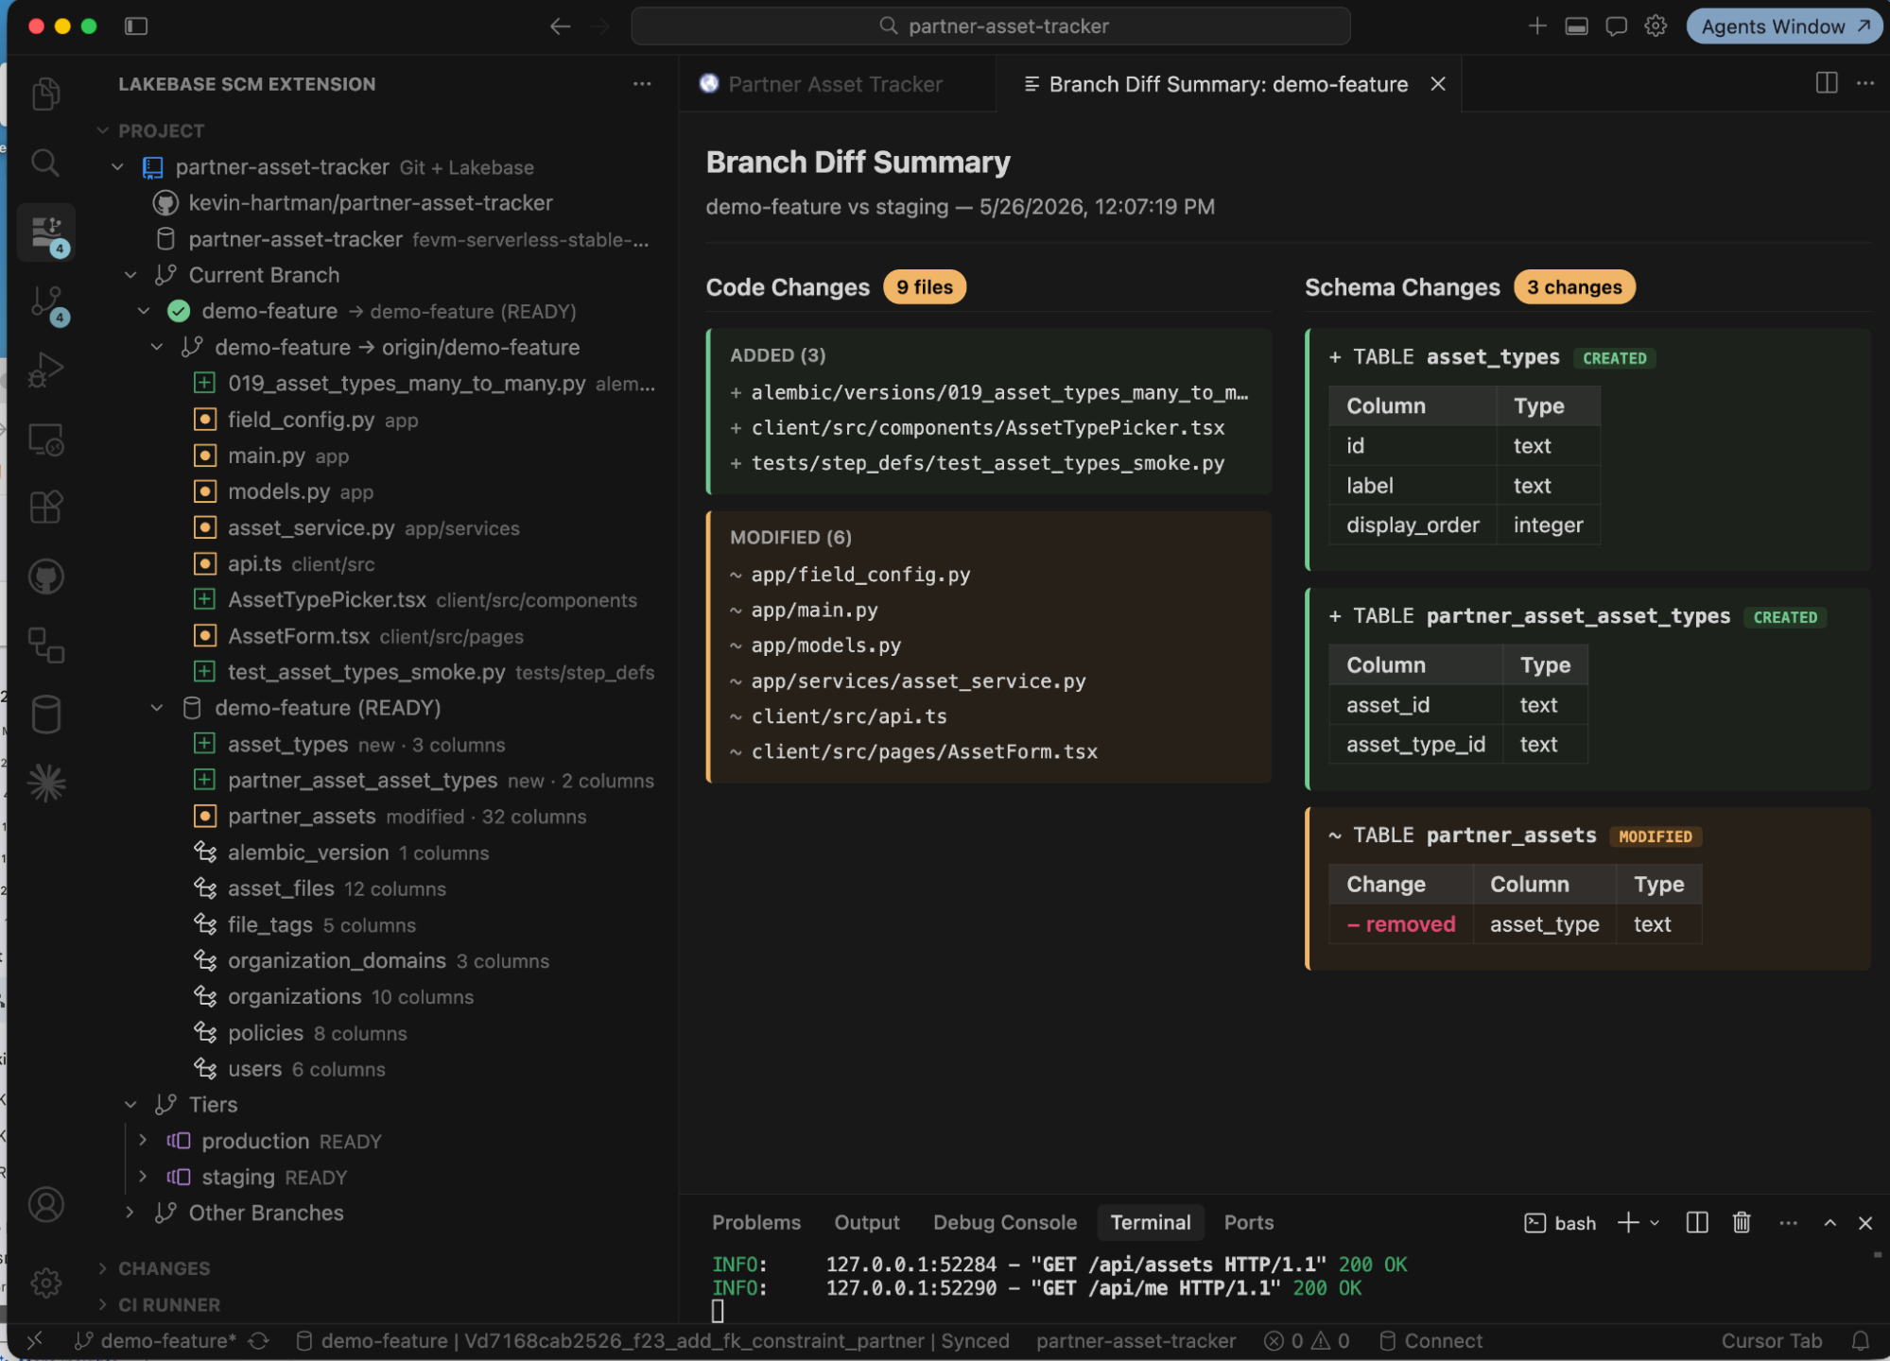The height and width of the screenshot is (1361, 1890).
Task: Open Extensions blocks icon
Action: [x=45, y=508]
